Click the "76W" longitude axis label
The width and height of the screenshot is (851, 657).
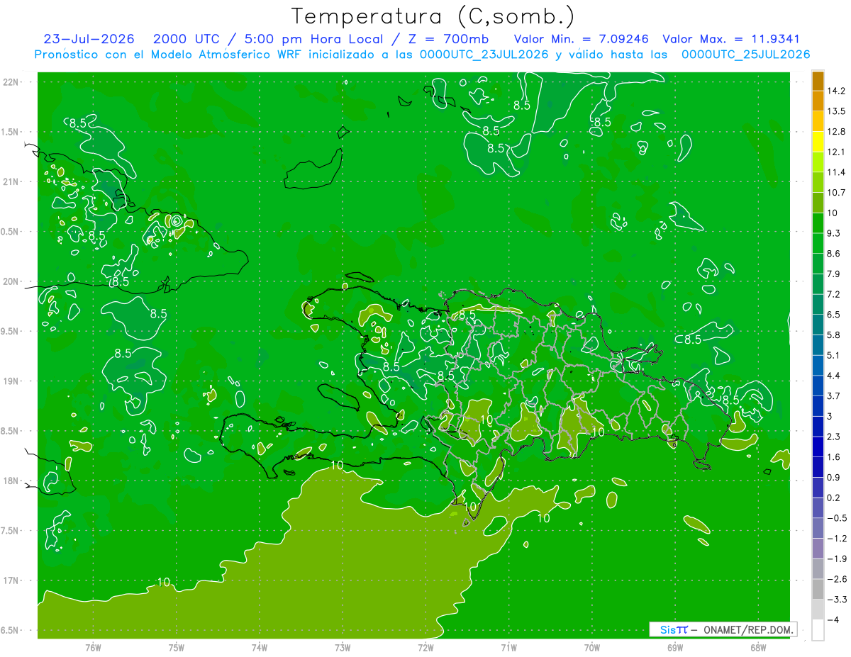click(x=93, y=647)
